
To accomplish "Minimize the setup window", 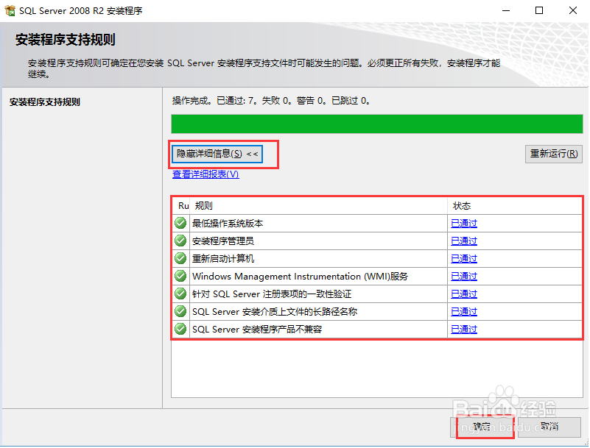I will (x=506, y=10).
